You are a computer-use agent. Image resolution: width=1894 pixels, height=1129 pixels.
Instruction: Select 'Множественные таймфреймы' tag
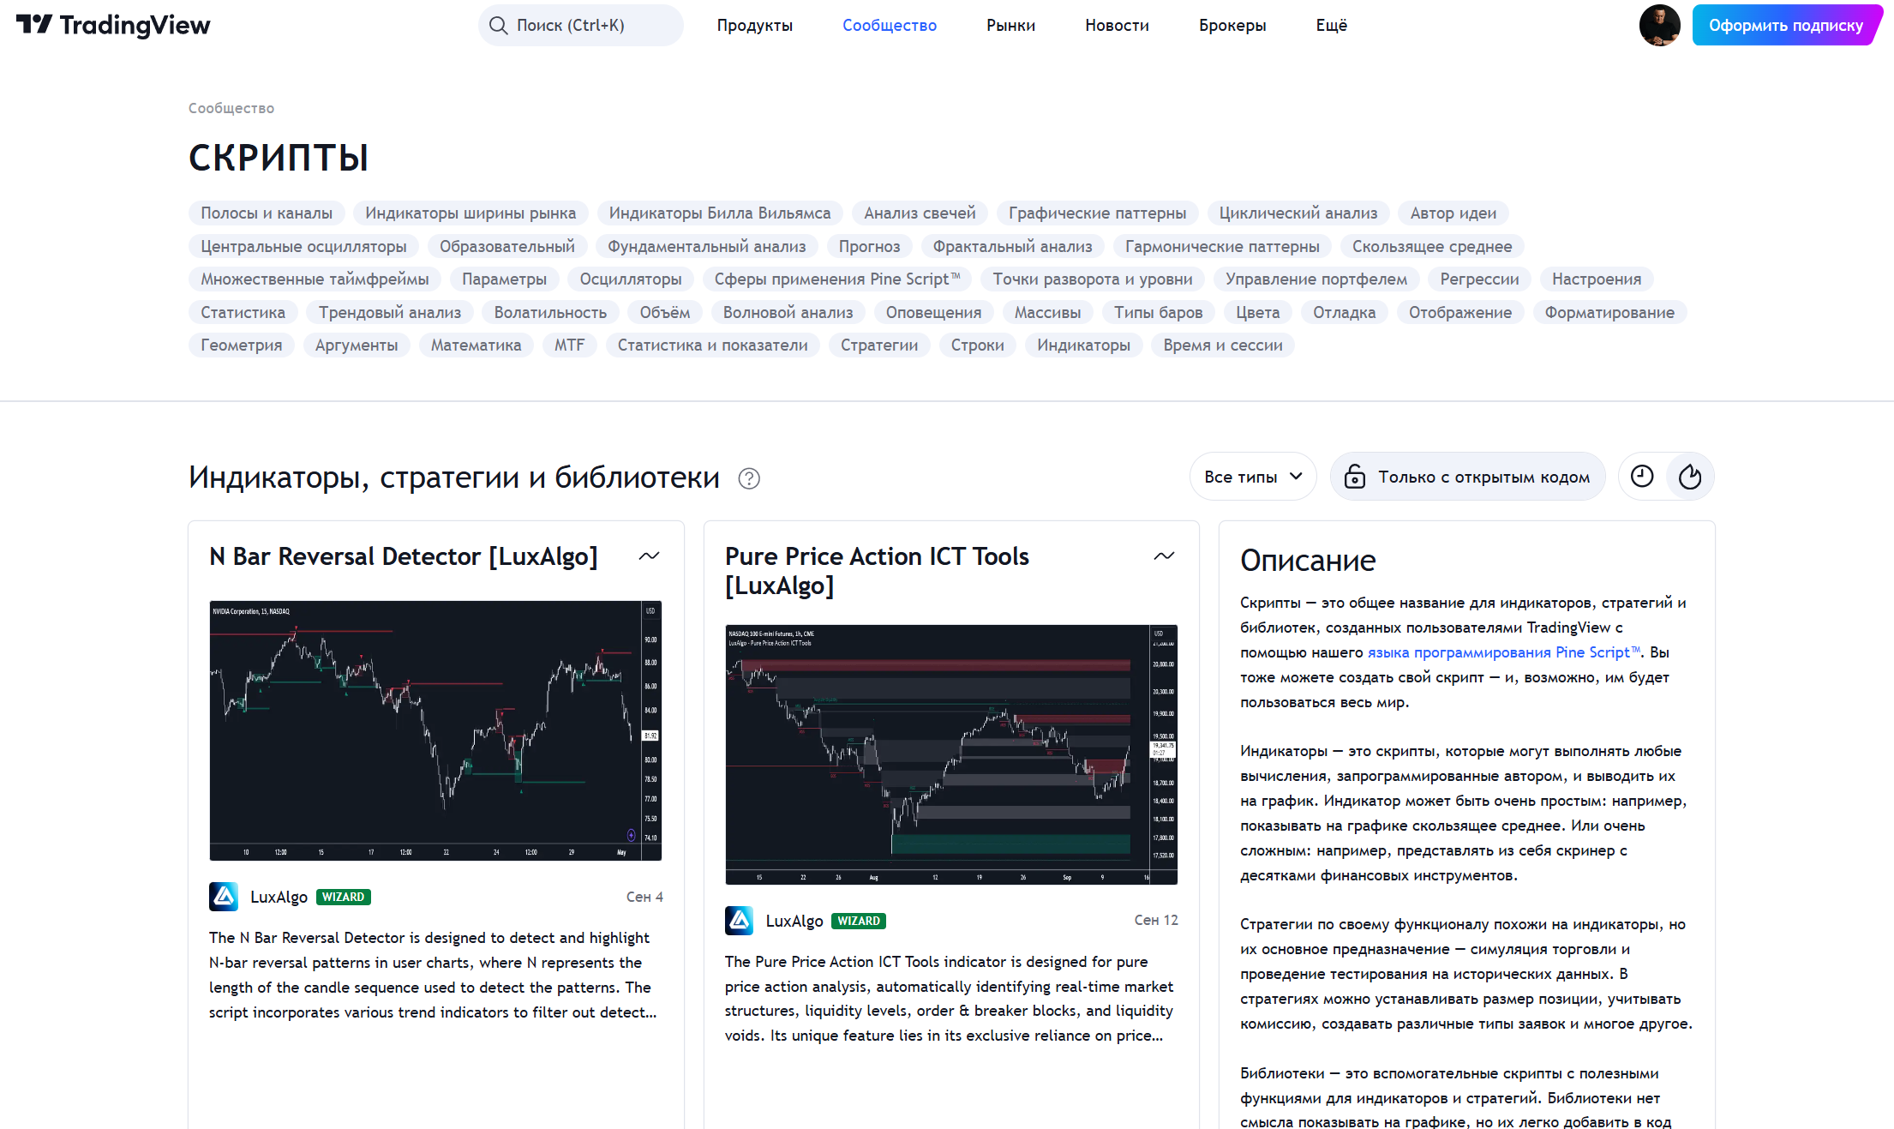315,279
